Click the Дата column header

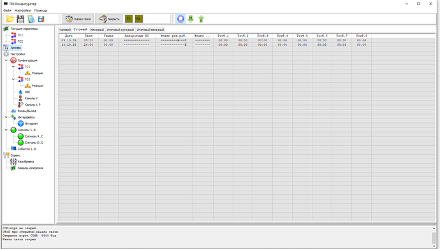[x=69, y=36]
